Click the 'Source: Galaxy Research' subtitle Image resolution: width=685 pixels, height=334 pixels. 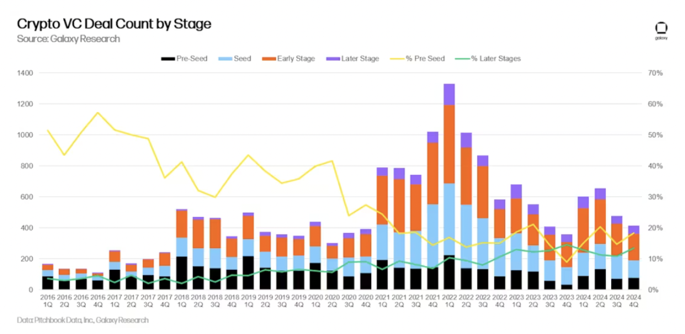pyautogui.click(x=68, y=39)
